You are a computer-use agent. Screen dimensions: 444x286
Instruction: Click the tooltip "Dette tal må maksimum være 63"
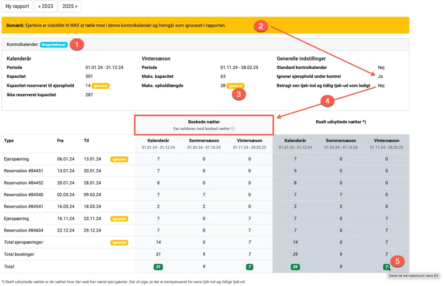pyautogui.click(x=413, y=276)
